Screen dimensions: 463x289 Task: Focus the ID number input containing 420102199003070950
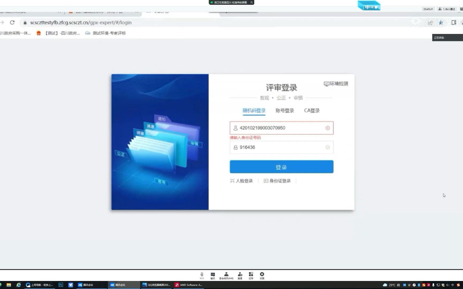[x=281, y=128]
